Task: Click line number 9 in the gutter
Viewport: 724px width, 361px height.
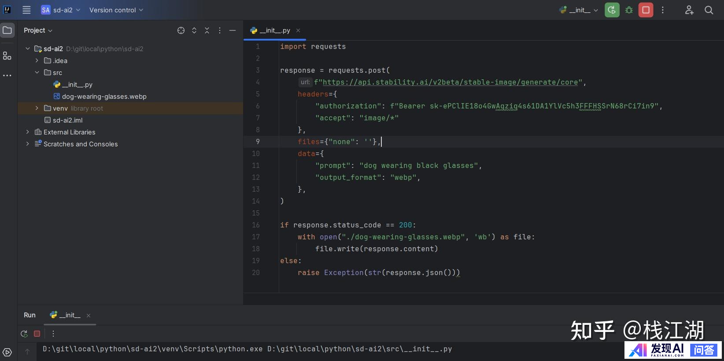Action: click(x=258, y=141)
